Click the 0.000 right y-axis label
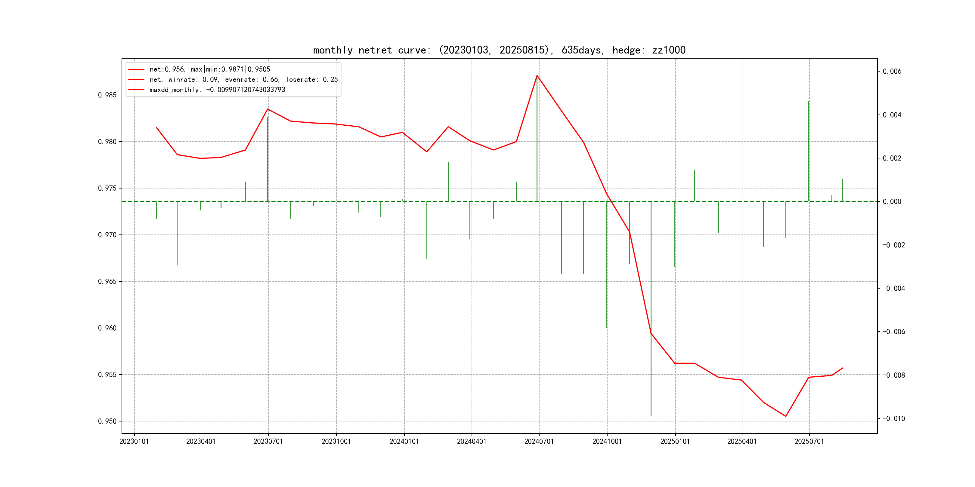This screenshot has height=487, width=975. pyautogui.click(x=892, y=201)
